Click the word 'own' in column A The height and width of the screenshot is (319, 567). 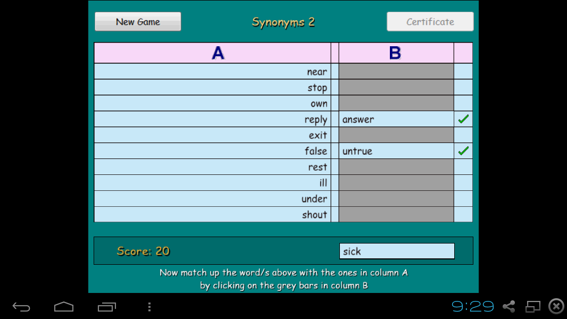pyautogui.click(x=319, y=104)
